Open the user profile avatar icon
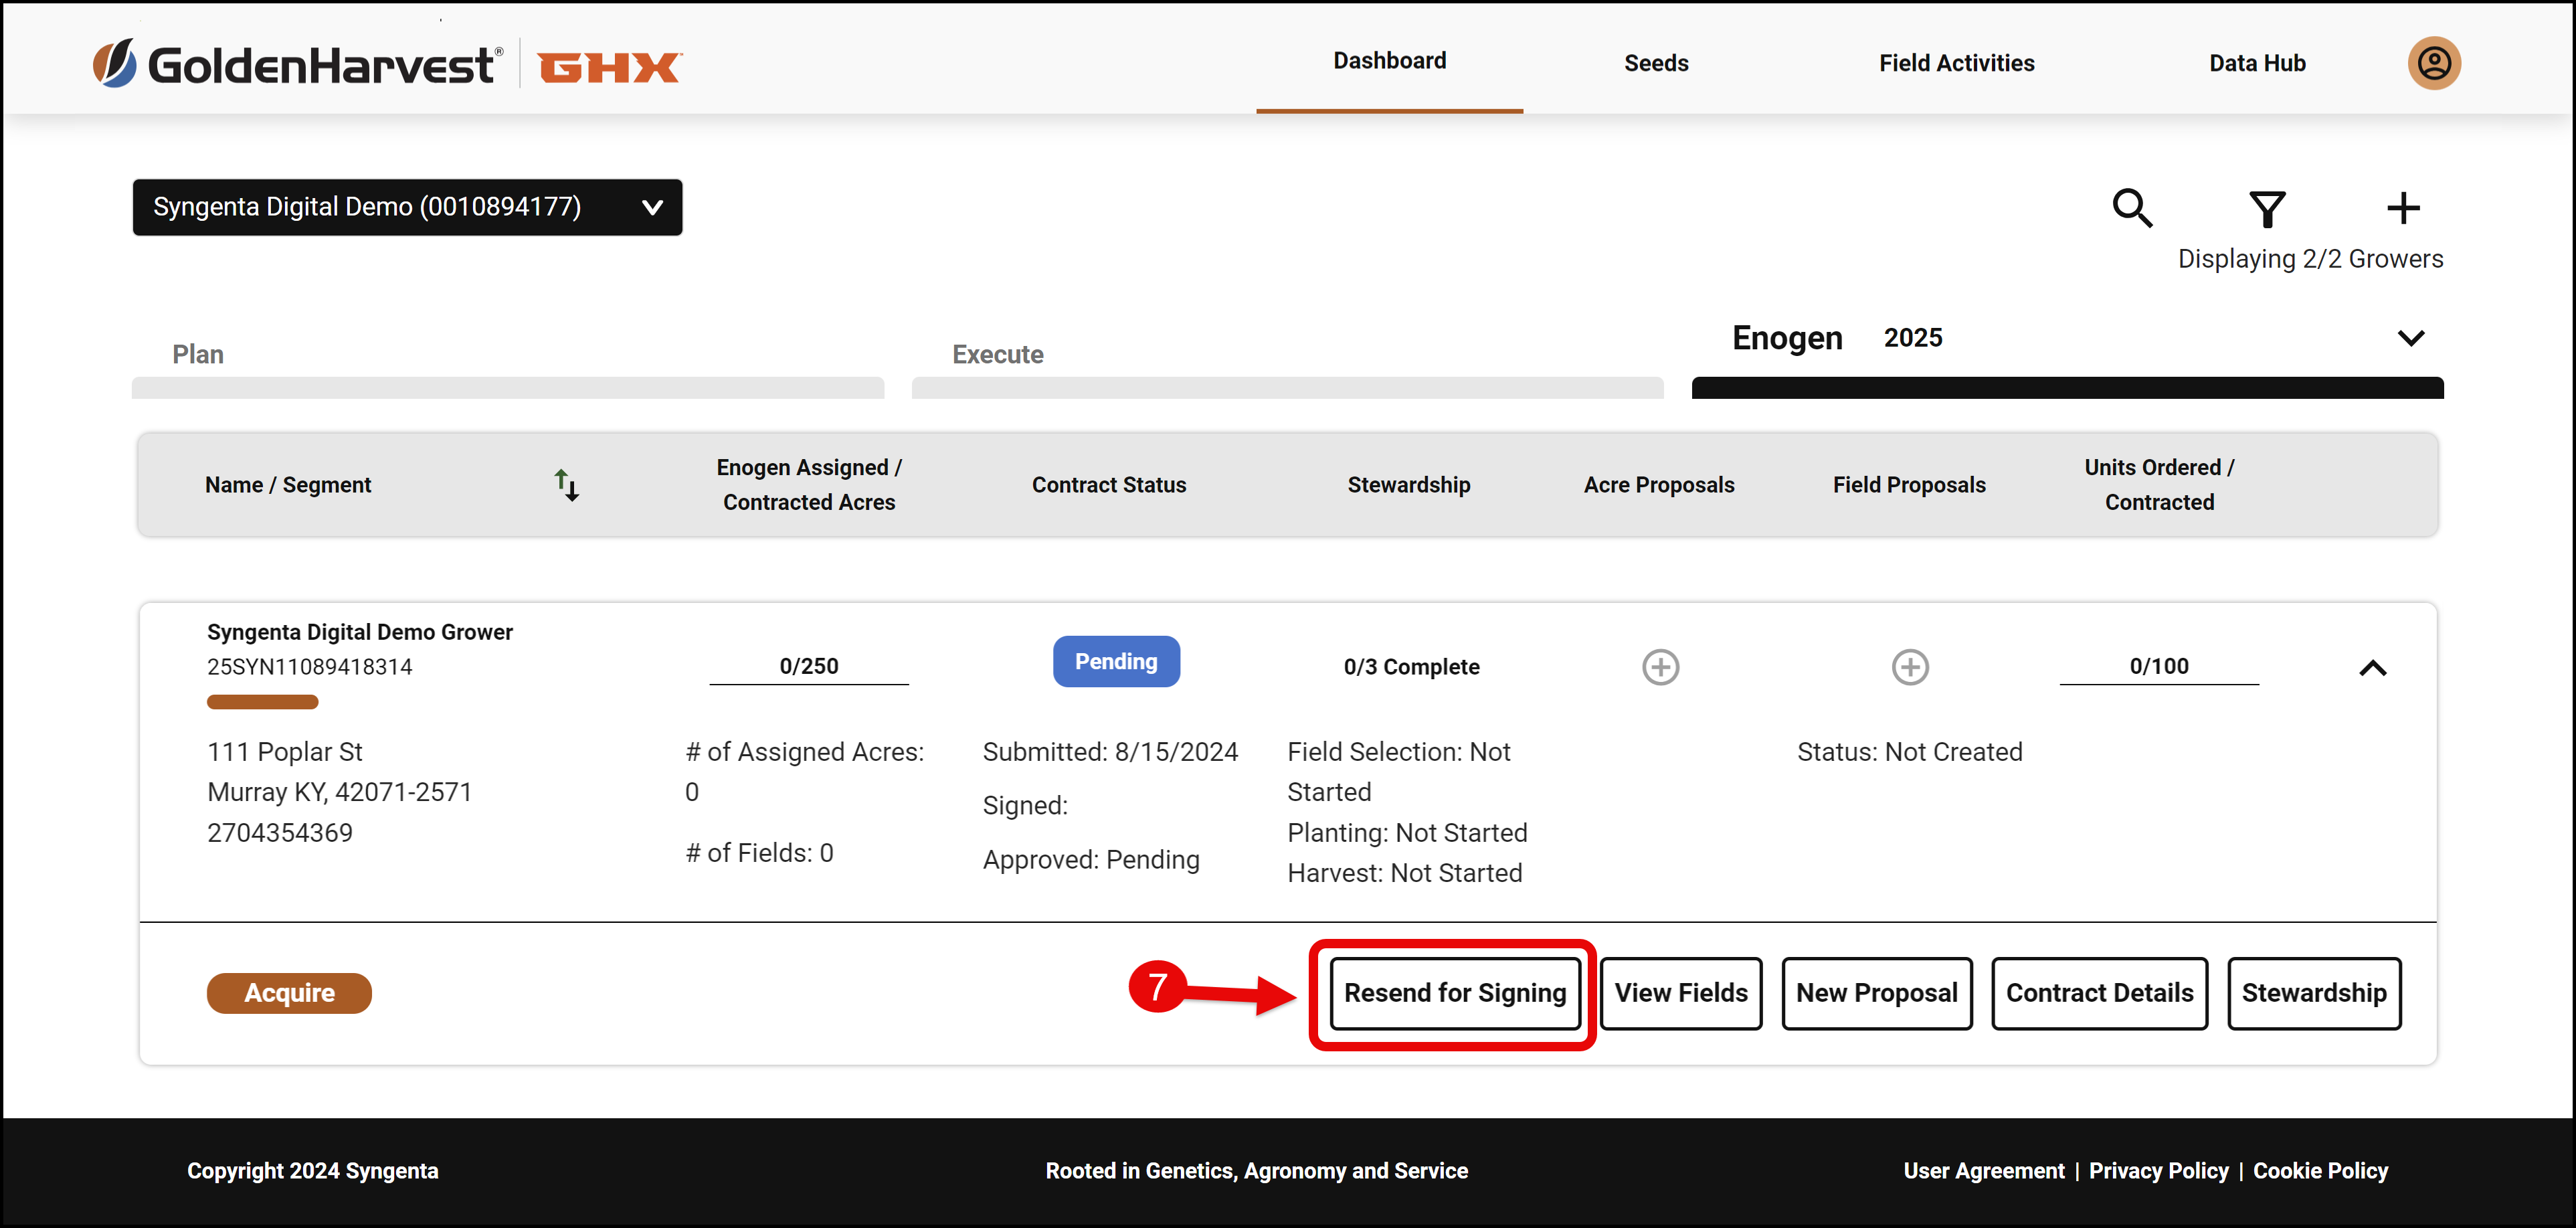Viewport: 2576px width, 1228px height. point(2433,63)
